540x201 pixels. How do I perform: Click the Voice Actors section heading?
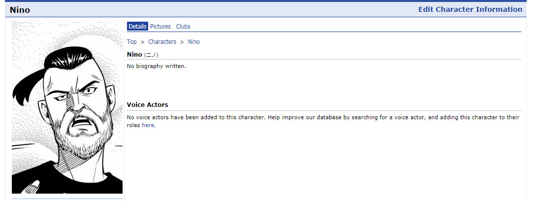point(147,104)
